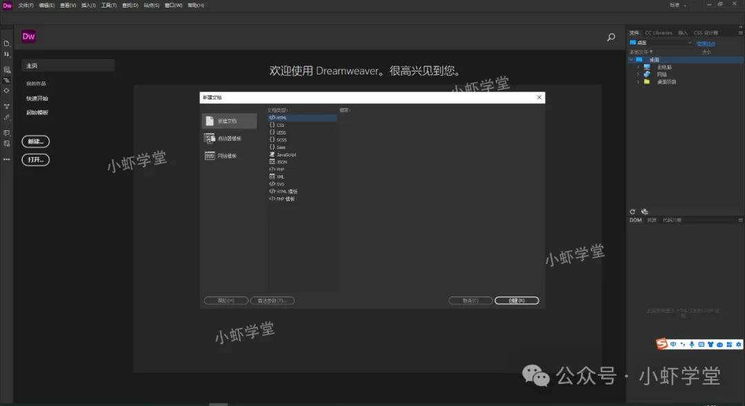Open the DOM panel options menu icon
Image resolution: width=745 pixels, height=406 pixels.
click(740, 220)
